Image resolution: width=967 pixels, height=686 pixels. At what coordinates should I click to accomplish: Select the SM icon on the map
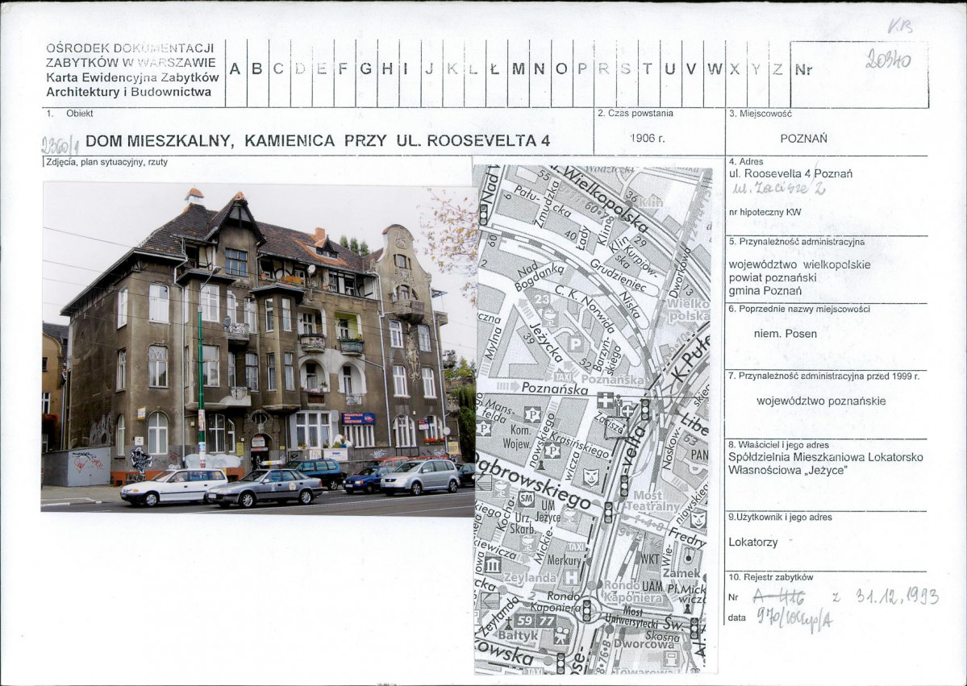point(526,497)
